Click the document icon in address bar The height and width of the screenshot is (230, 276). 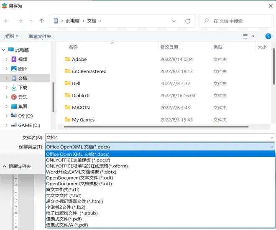pos(56,21)
